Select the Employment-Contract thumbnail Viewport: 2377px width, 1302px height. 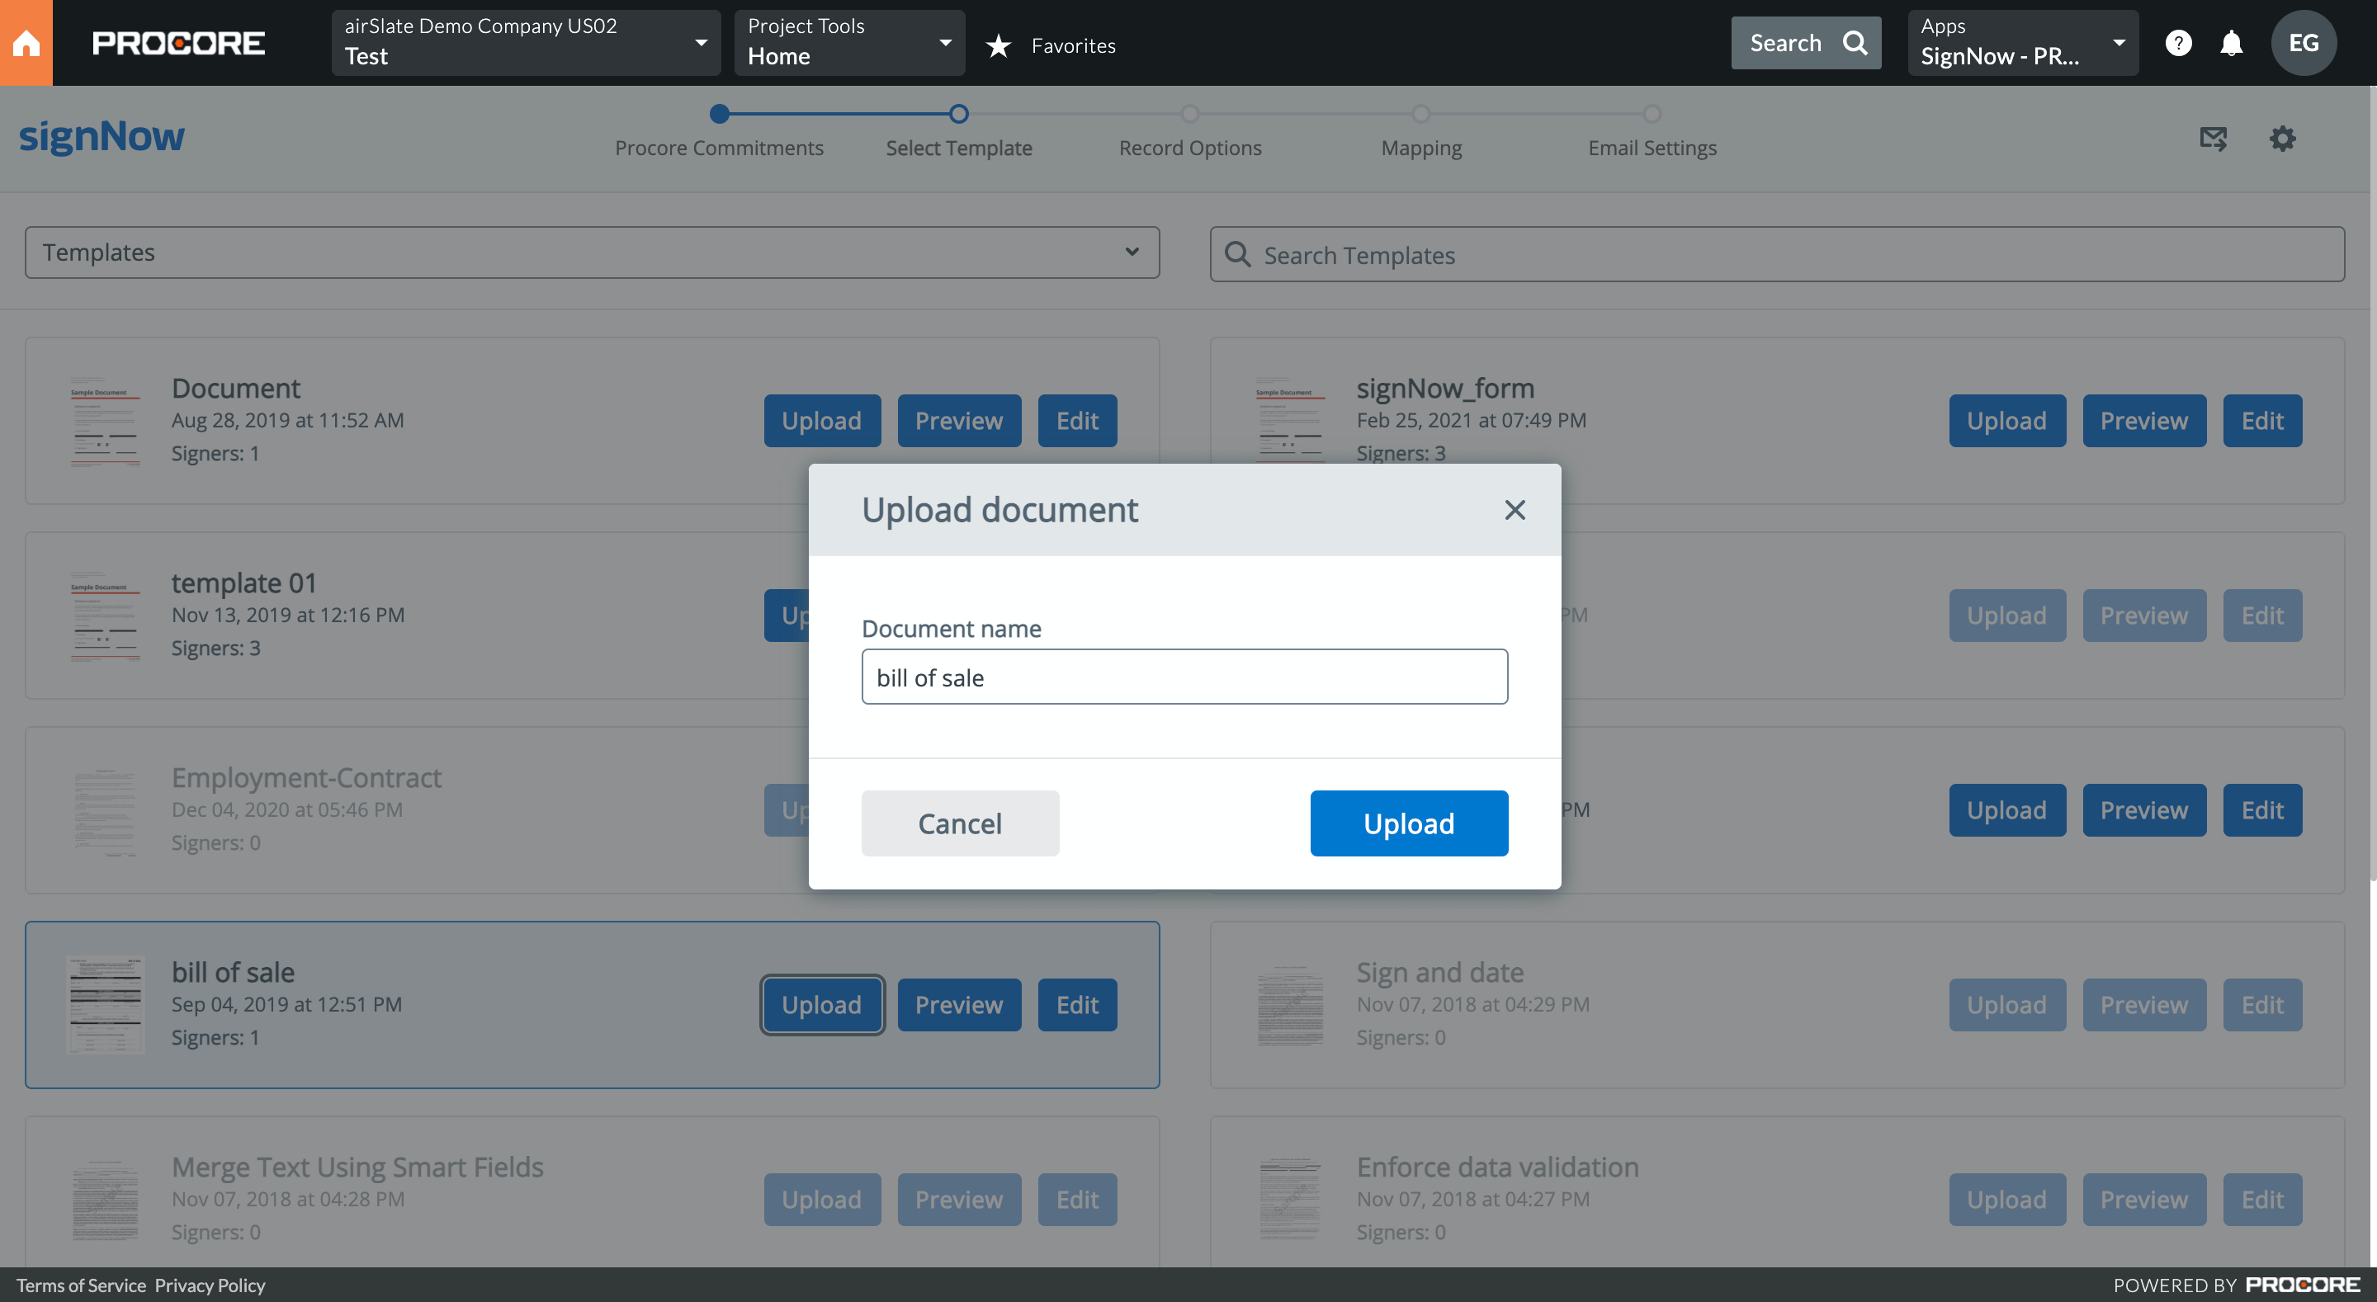coord(105,809)
